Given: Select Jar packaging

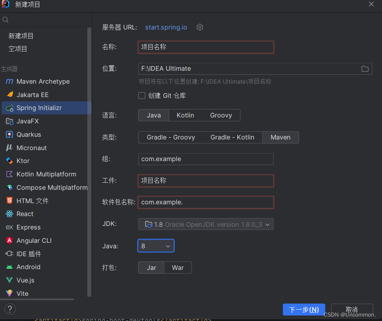Looking at the screenshot, I should (151, 268).
